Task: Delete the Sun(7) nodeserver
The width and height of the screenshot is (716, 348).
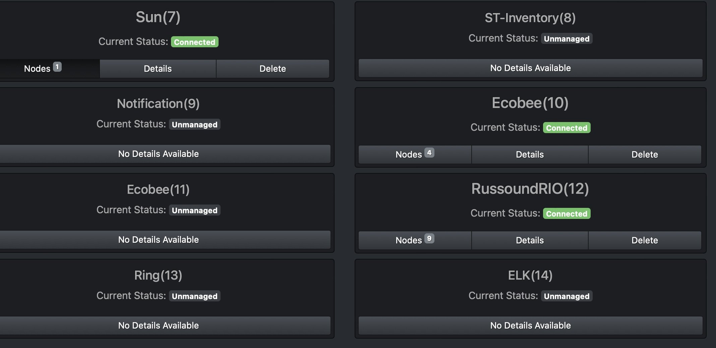Action: tap(273, 69)
